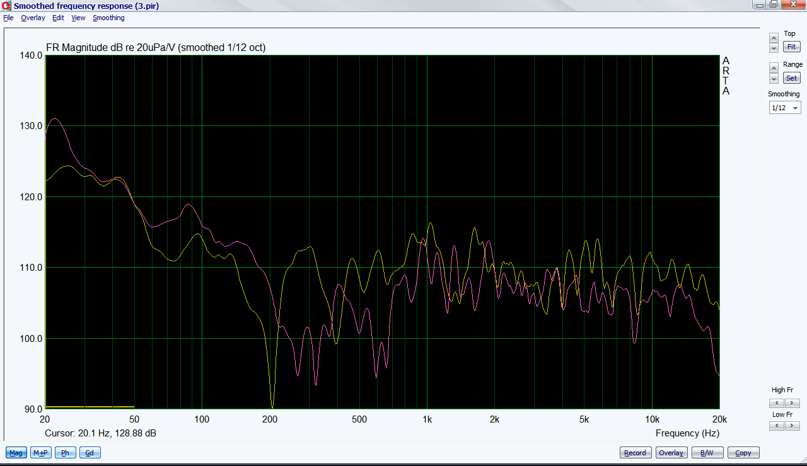
Task: Open the File menu
Action: point(8,18)
